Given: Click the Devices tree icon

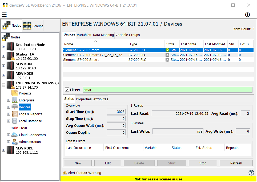Looking at the screenshot, I should coord(15,107).
